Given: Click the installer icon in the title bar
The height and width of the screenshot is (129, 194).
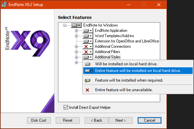Looking at the screenshot, I should coord(4,5).
